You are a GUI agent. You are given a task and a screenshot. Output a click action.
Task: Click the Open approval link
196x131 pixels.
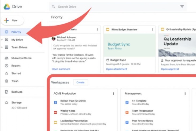click(170, 69)
